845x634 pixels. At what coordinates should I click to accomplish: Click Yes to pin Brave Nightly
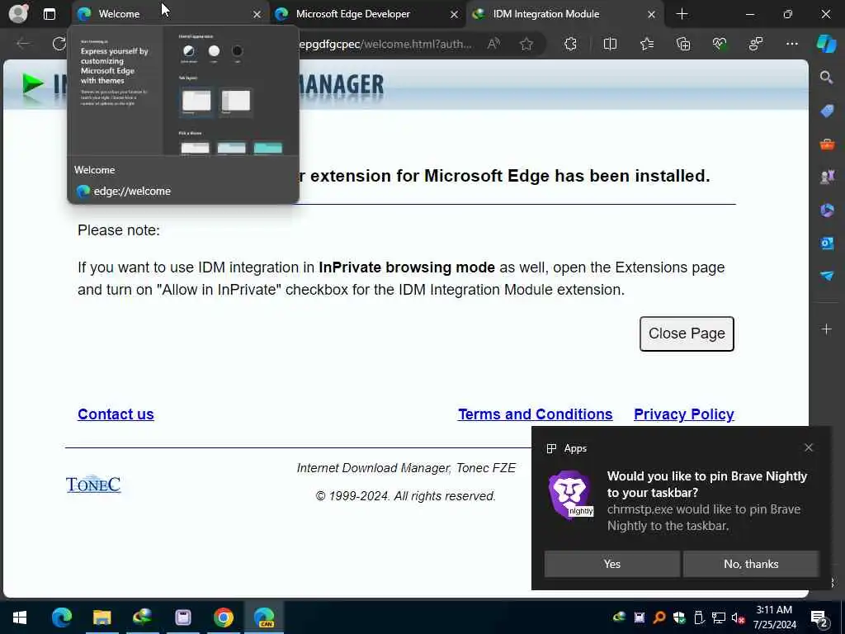[x=611, y=564]
